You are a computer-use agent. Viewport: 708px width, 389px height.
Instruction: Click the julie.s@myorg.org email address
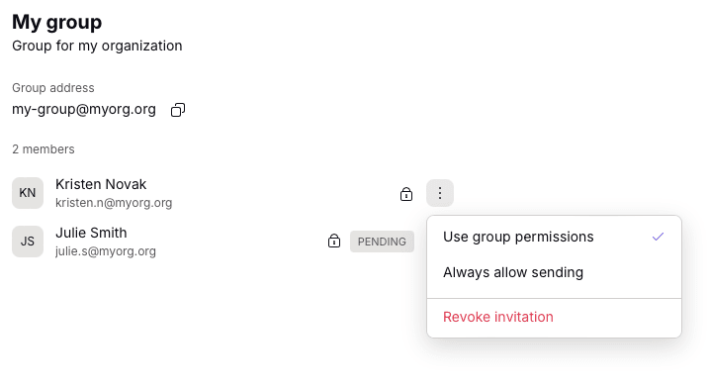106,251
